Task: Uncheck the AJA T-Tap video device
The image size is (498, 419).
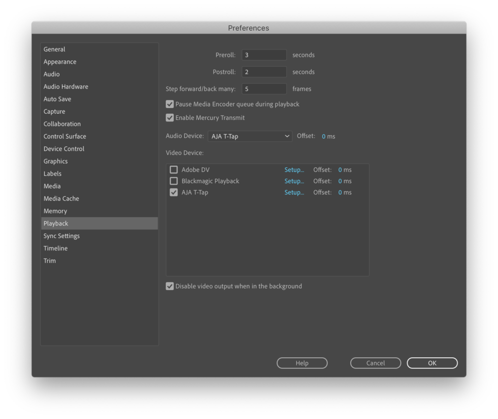Action: tap(174, 192)
